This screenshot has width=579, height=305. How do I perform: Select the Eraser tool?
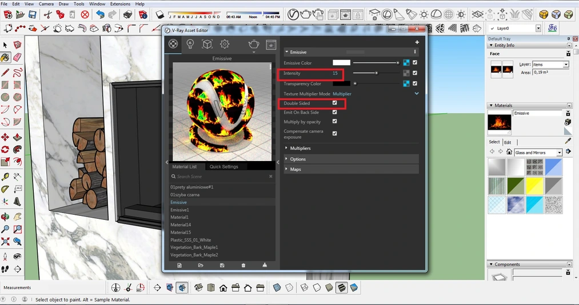point(17,58)
